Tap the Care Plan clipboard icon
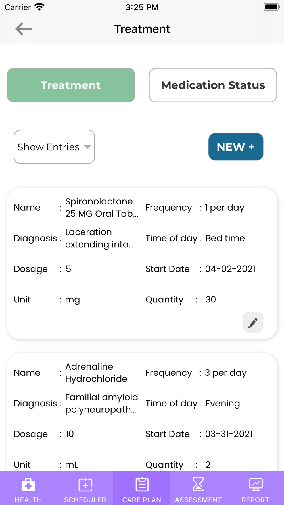284x505 pixels. [x=142, y=485]
